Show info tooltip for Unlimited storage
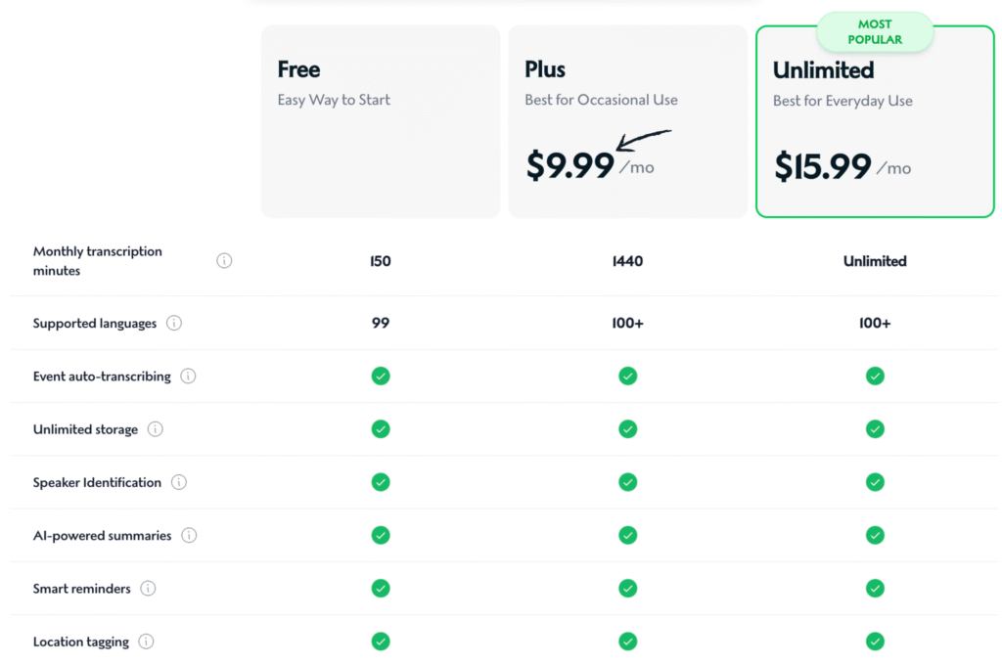1002x665 pixels. pos(156,428)
